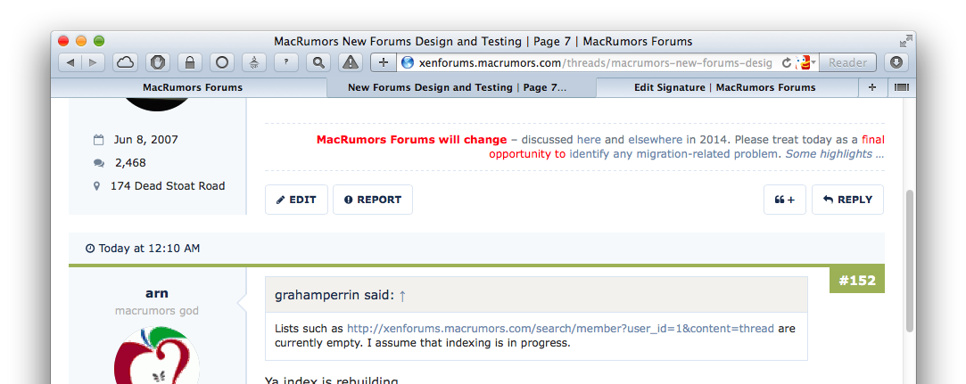Show the Downloads button
Image resolution: width=966 pixels, height=384 pixels.
[x=896, y=62]
